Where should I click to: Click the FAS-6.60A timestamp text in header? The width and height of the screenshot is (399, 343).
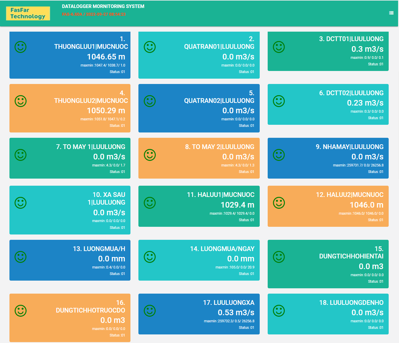pos(94,14)
